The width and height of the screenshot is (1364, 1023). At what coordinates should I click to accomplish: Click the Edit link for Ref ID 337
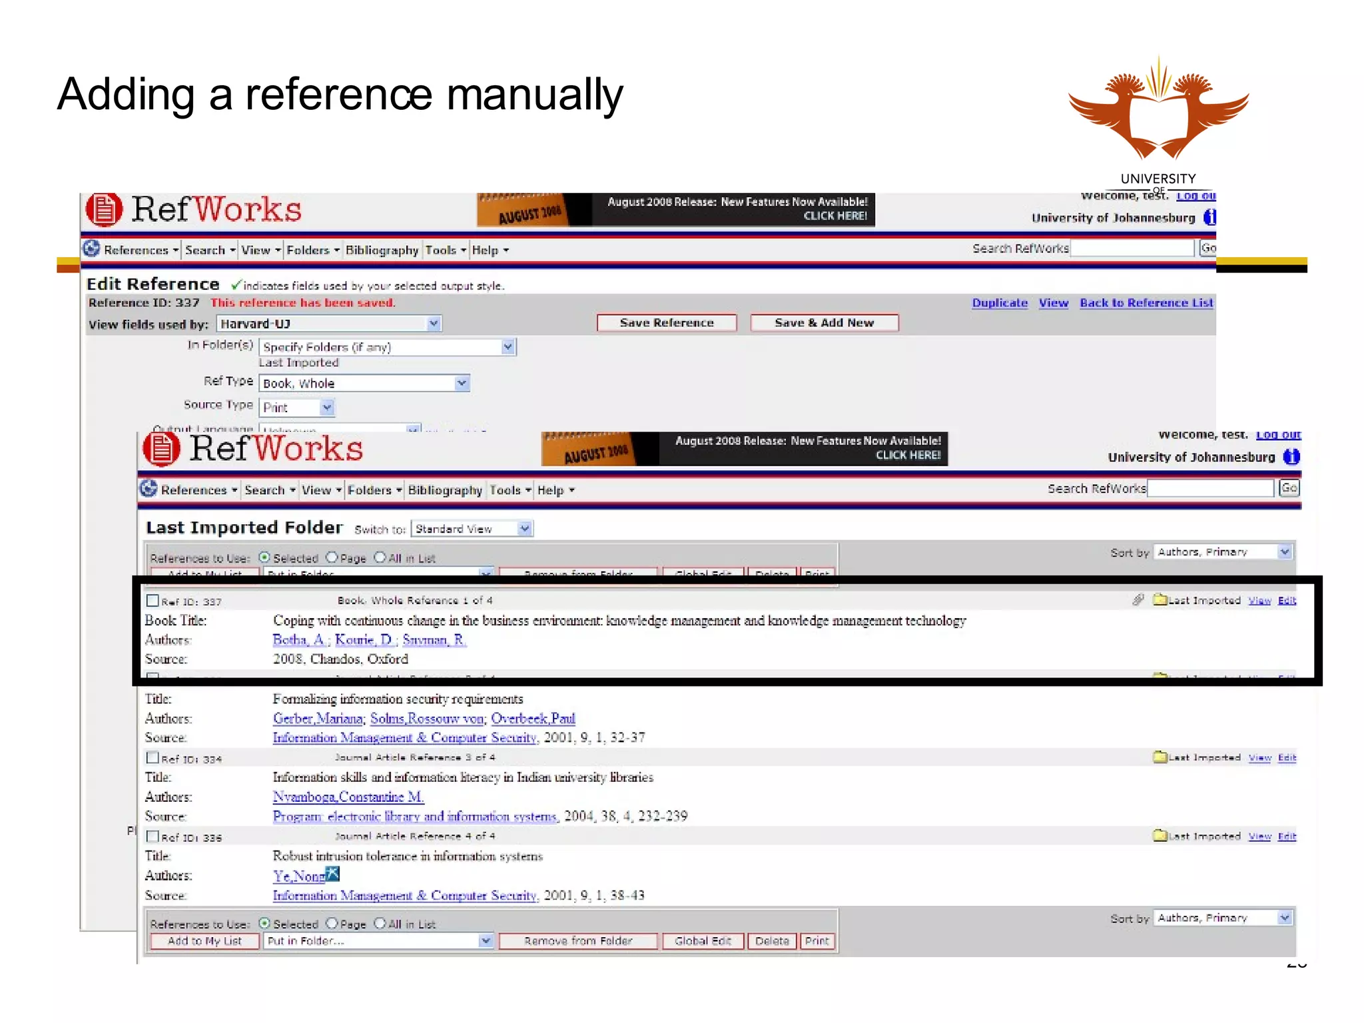[1287, 600]
